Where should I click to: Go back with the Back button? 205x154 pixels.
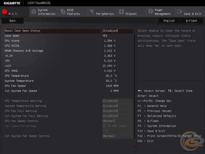[x=12, y=21]
